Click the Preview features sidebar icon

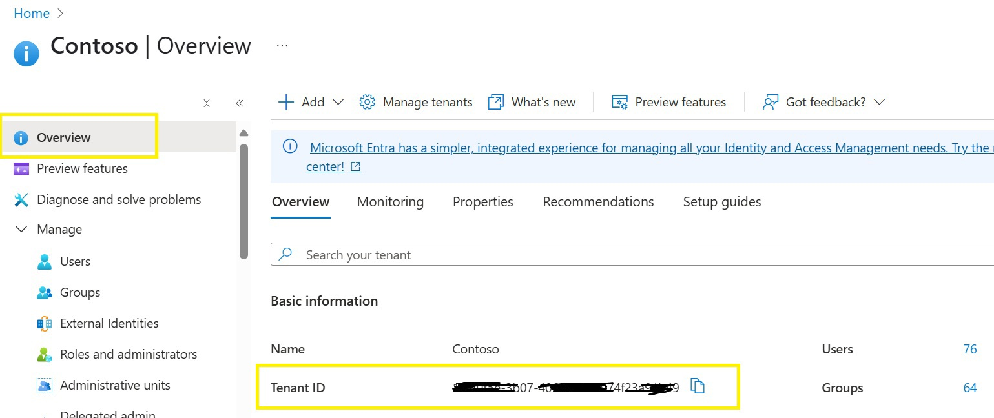(21, 169)
